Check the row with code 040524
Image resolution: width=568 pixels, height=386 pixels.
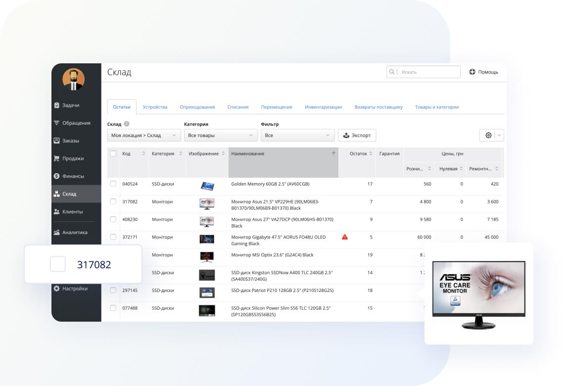click(x=113, y=184)
